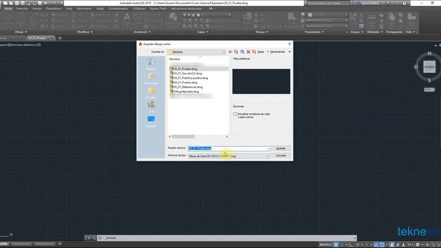Expand the Modificar panel in ribbon
Viewport: 441px width, 248px height.
click(x=85, y=32)
